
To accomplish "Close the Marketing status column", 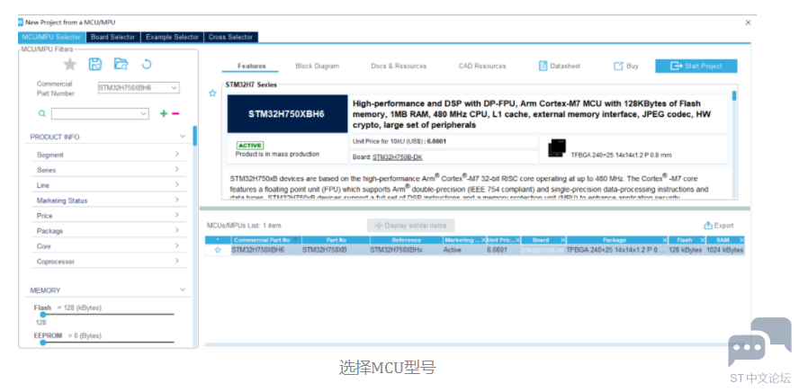I will pyautogui.click(x=483, y=240).
